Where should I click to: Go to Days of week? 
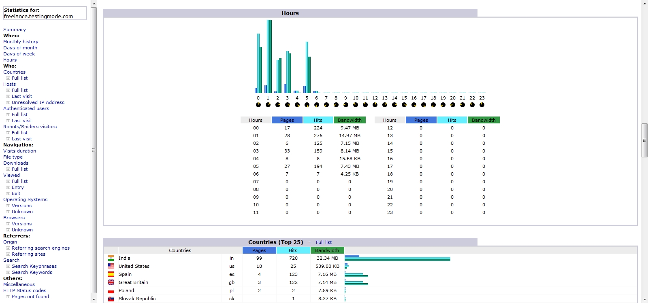(19, 54)
